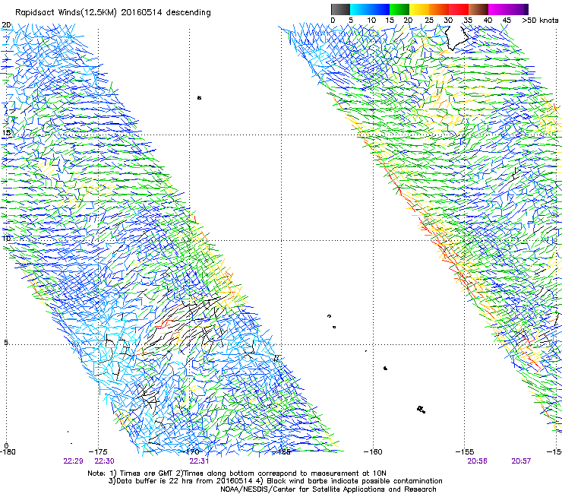The height and width of the screenshot is (494, 562).
Task: Click the longitude '-175' axis label
Action: coord(98,451)
